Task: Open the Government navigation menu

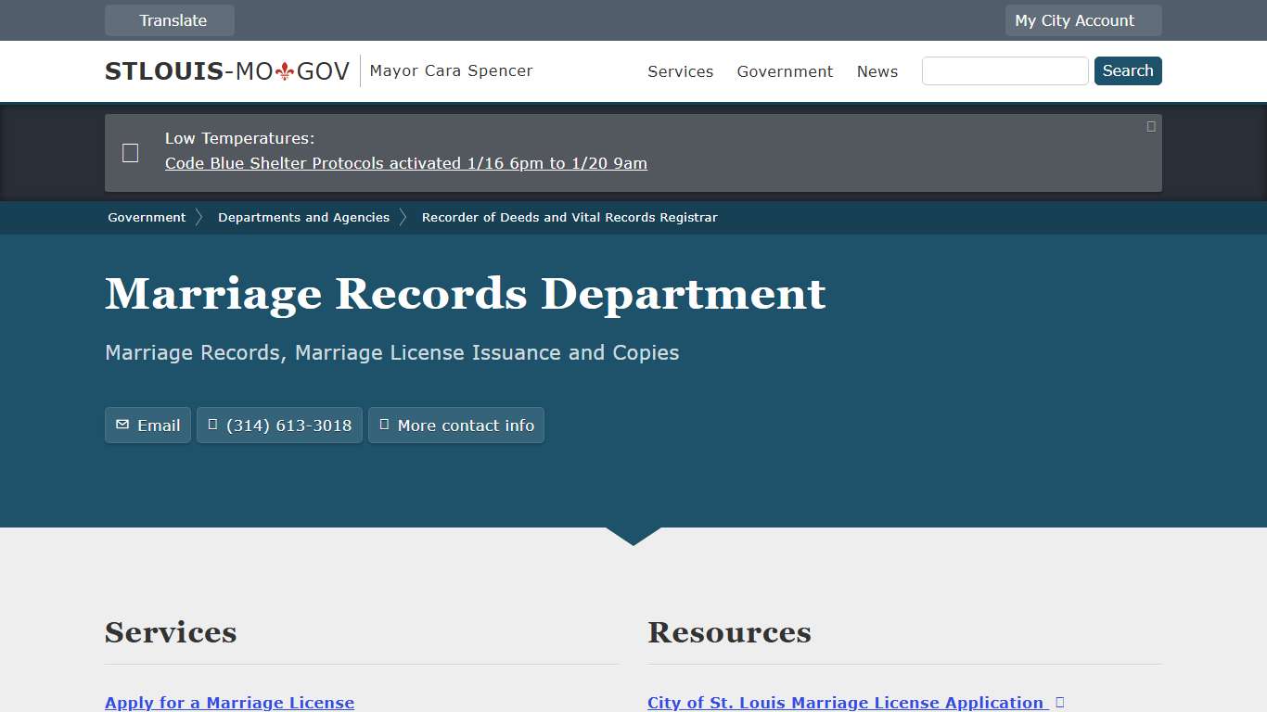Action: coord(785,71)
